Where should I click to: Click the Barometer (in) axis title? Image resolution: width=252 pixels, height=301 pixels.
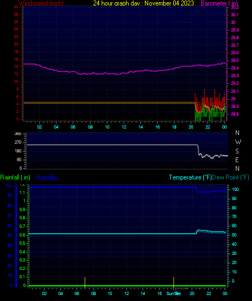(219, 3)
